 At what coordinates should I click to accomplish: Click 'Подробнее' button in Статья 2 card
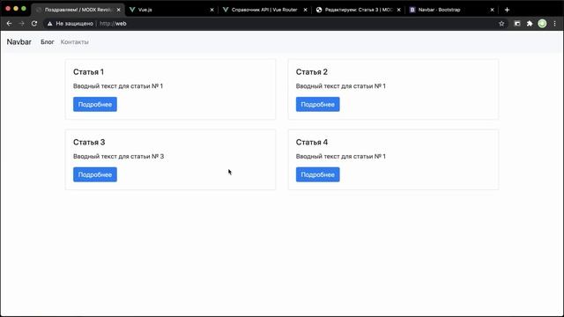pos(317,104)
